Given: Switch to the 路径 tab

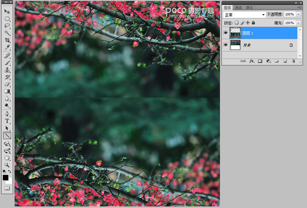Looking at the screenshot, I should [x=249, y=8].
